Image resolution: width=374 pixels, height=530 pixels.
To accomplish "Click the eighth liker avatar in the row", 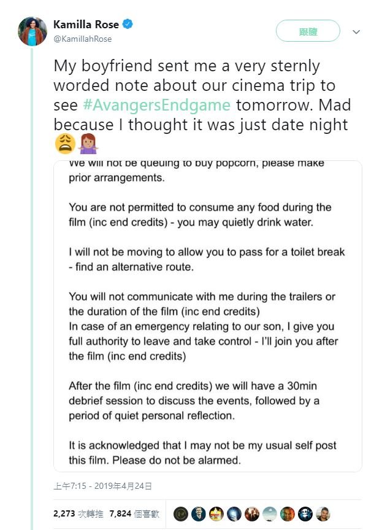I will pos(306,513).
